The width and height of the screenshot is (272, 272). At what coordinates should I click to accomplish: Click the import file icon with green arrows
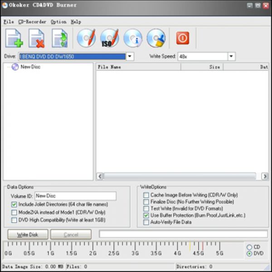(59, 38)
